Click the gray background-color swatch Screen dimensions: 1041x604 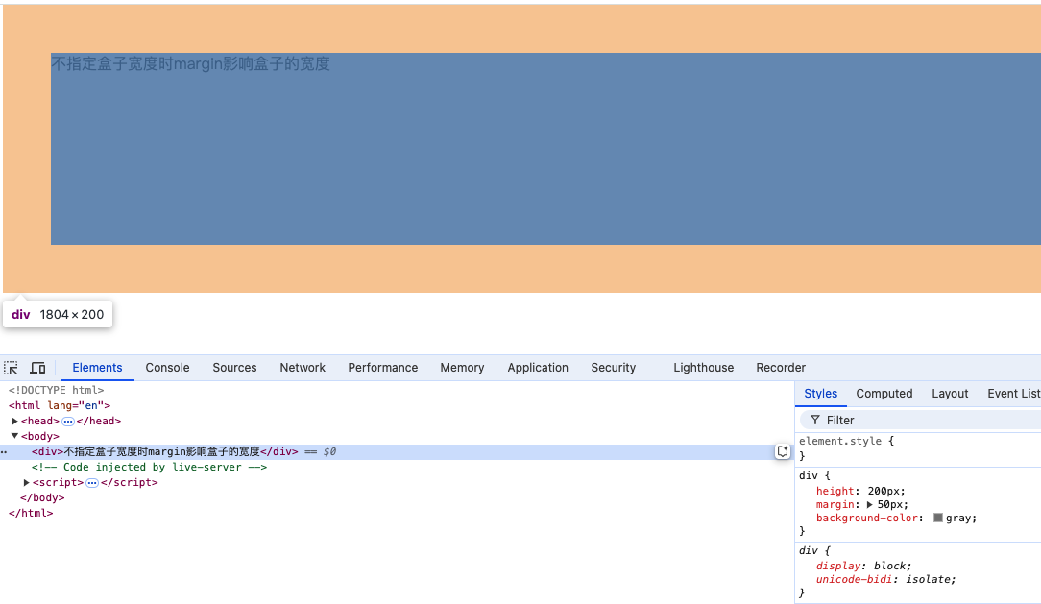tap(938, 518)
